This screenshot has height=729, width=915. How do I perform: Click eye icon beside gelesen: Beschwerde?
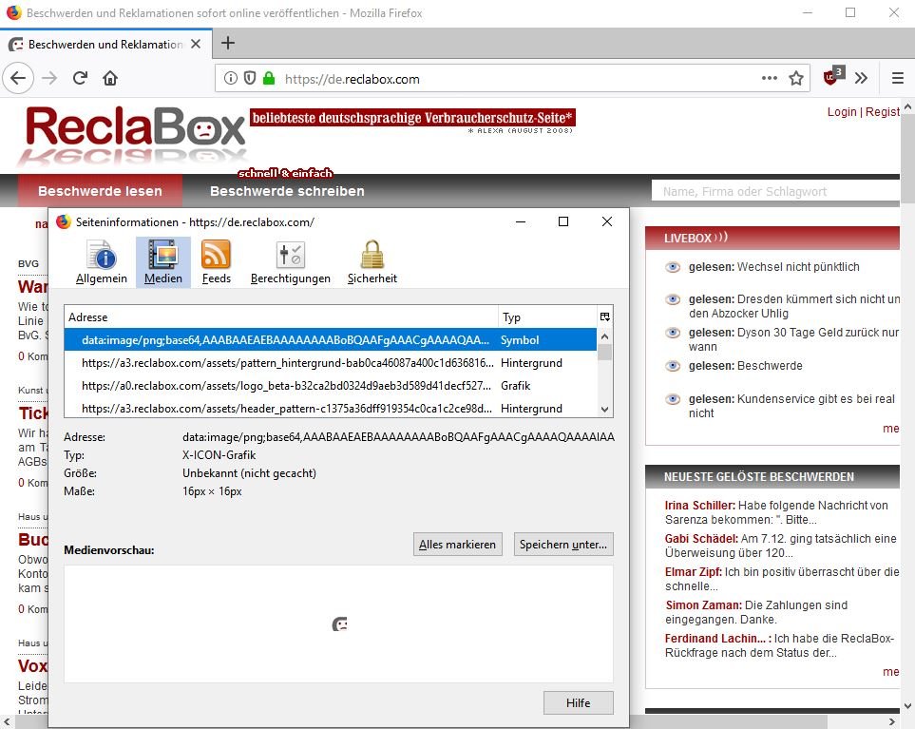point(673,366)
